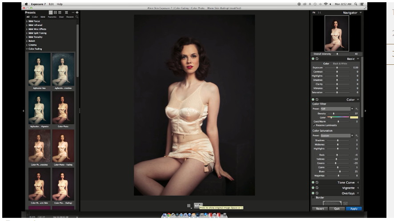Click the yellow Color Filter swatch
This screenshot has height=221, width=394.
click(354, 118)
